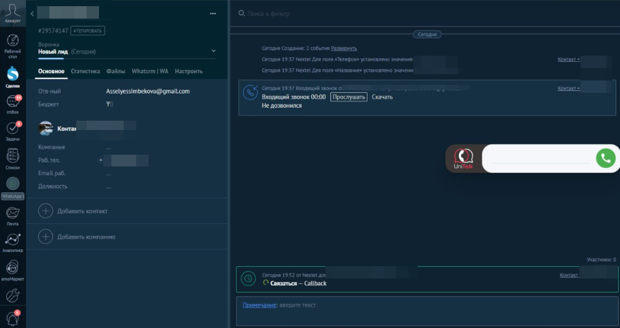Screen dimensions: 620x328
Task: Expand the Новый лид pipeline stage dropdown
Action: coord(213,51)
